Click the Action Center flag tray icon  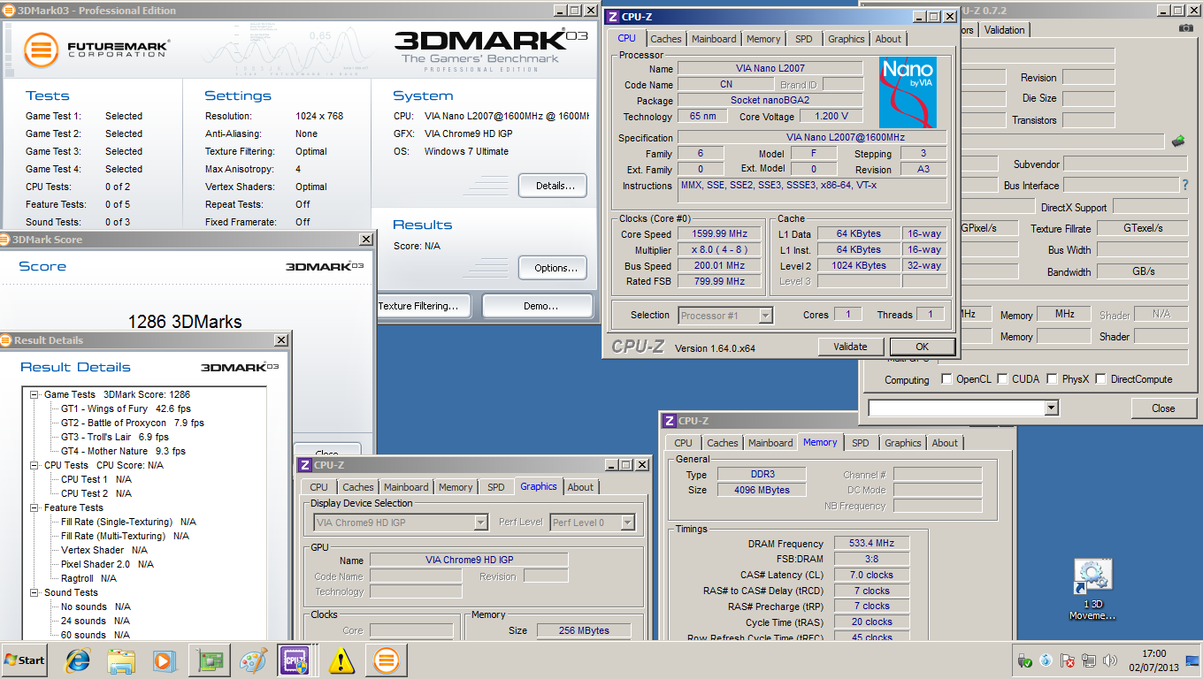1068,660
